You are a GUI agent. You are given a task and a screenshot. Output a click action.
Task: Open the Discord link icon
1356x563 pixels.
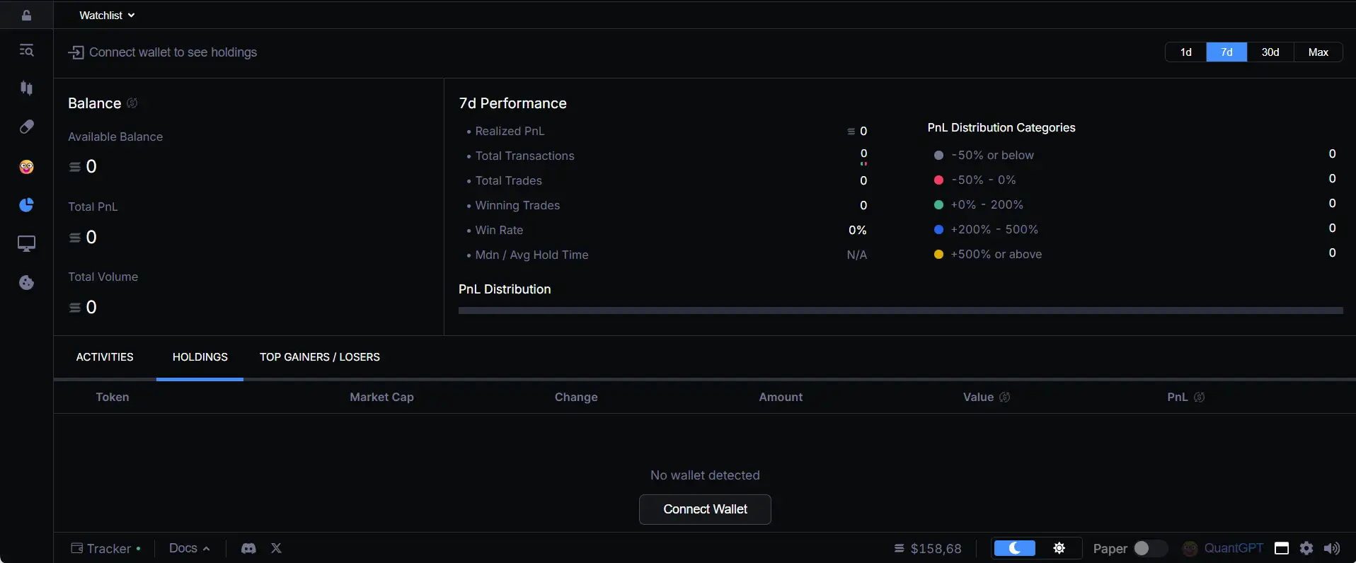(x=248, y=548)
